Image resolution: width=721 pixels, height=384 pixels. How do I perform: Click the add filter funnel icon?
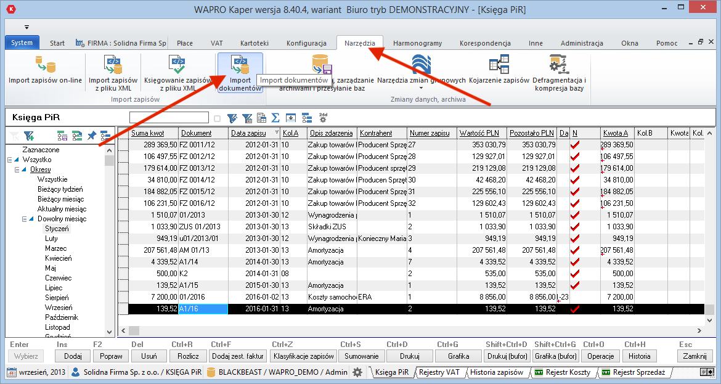[28, 136]
